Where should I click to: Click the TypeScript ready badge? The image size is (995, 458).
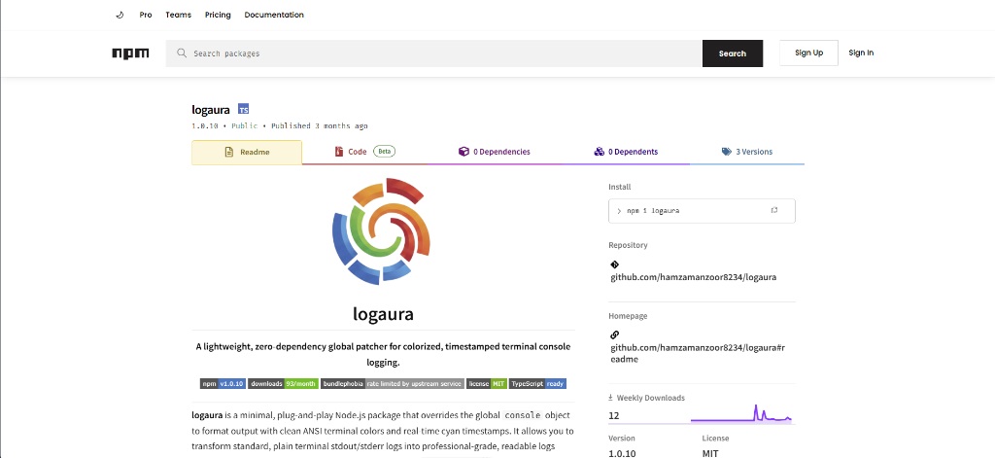point(537,384)
